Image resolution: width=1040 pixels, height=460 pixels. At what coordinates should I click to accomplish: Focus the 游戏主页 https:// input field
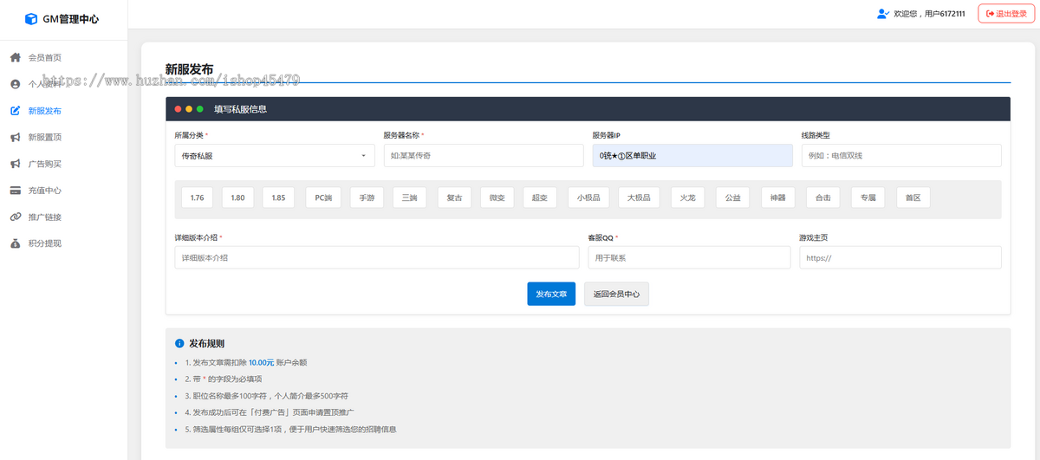[900, 257]
